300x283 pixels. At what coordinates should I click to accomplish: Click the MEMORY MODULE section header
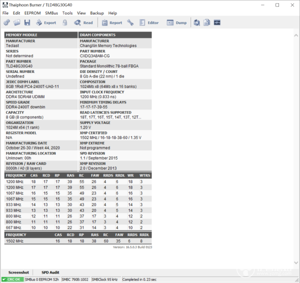coord(41,35)
